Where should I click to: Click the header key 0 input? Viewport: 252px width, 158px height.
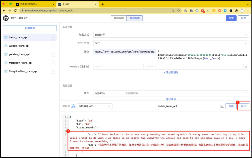pos(118,67)
